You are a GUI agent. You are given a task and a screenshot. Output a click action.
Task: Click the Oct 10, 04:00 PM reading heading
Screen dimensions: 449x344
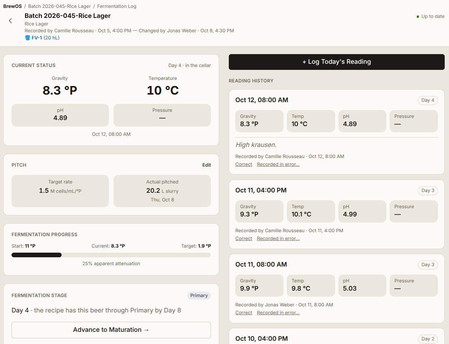coord(262,339)
